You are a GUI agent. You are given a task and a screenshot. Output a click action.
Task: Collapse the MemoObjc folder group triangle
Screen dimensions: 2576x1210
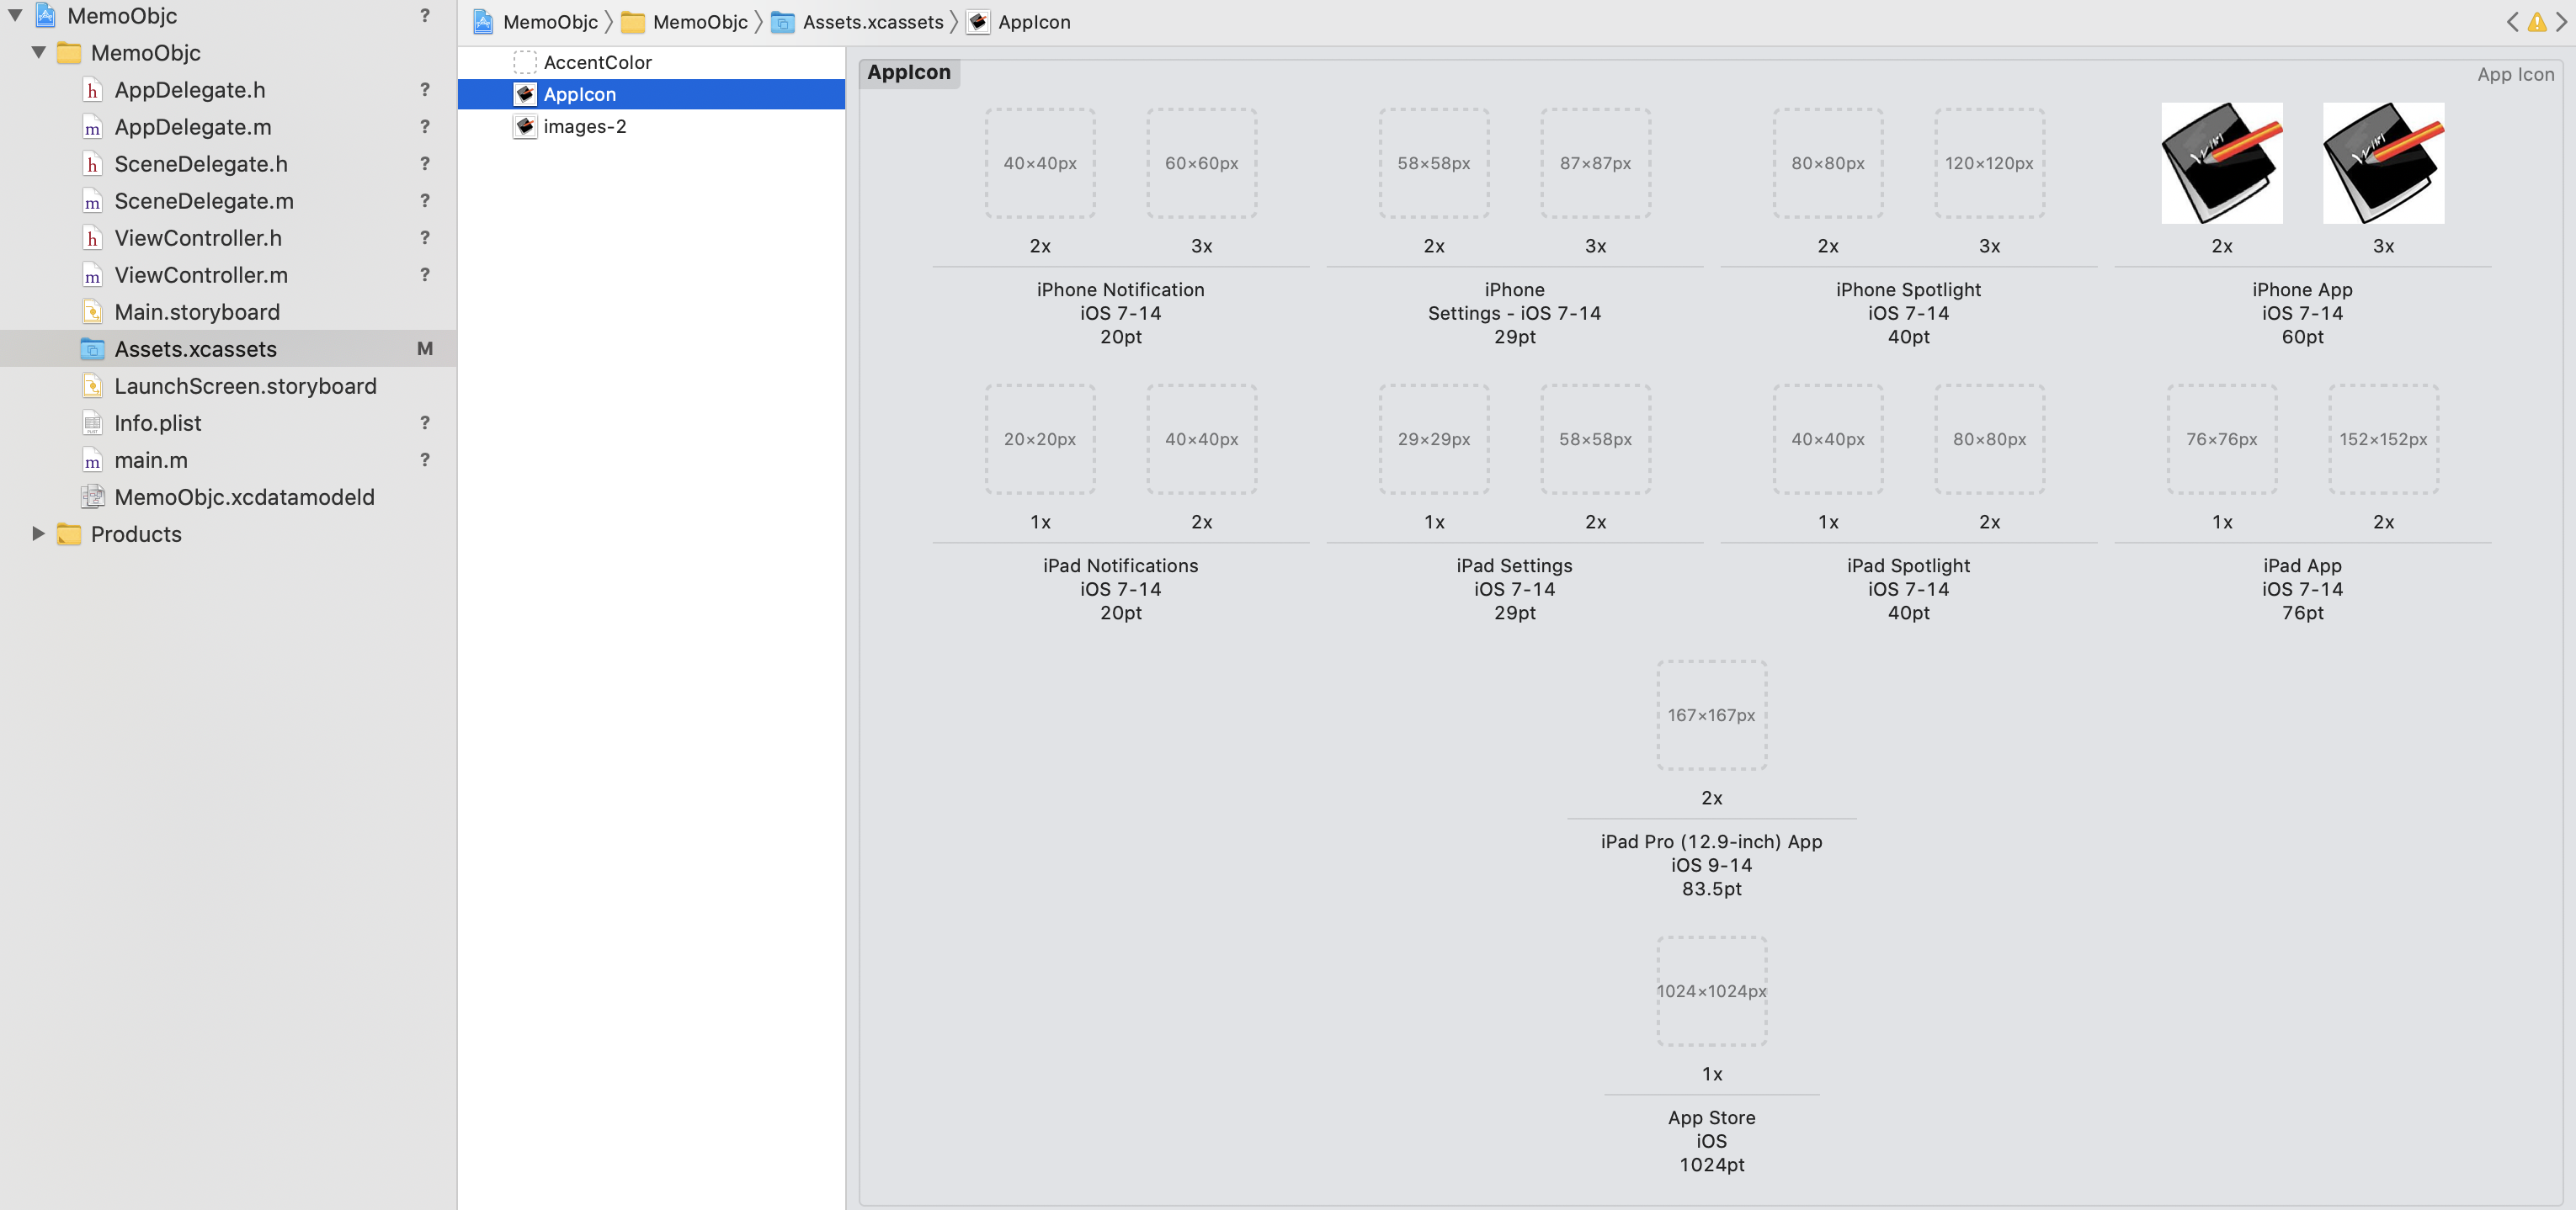click(x=38, y=52)
